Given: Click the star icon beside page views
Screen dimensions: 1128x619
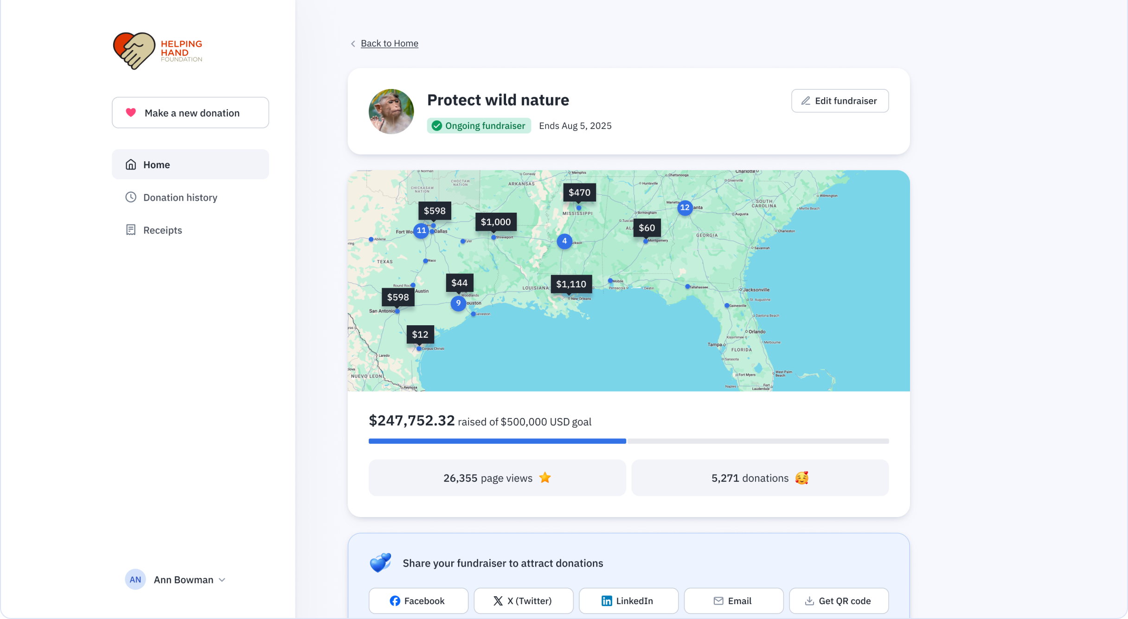Looking at the screenshot, I should (x=545, y=478).
